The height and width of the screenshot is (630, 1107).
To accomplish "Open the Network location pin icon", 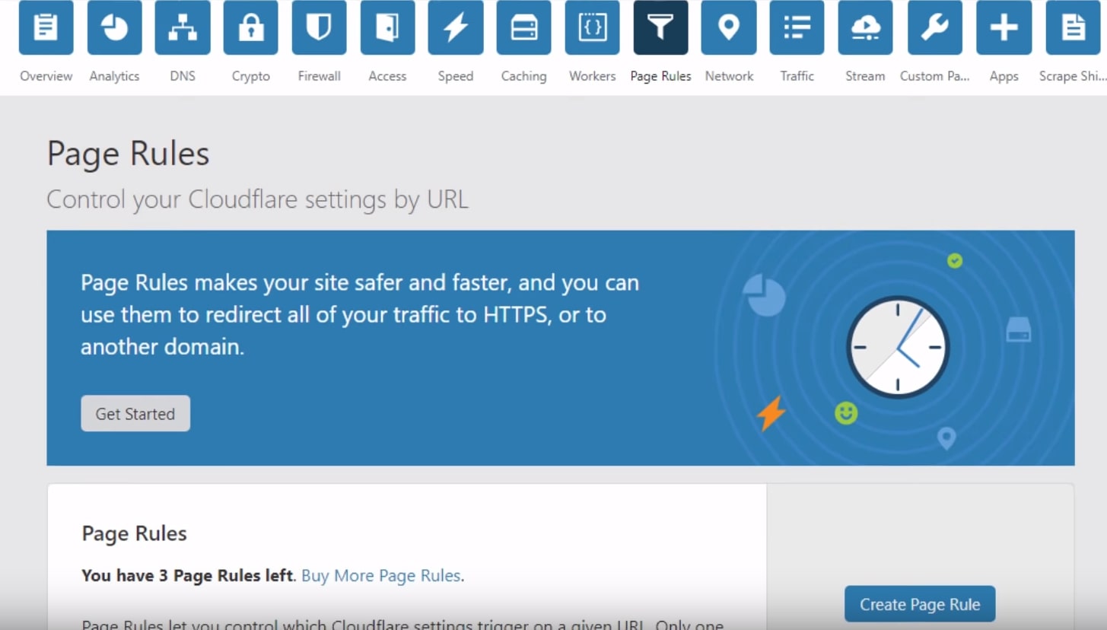I will coord(729,27).
